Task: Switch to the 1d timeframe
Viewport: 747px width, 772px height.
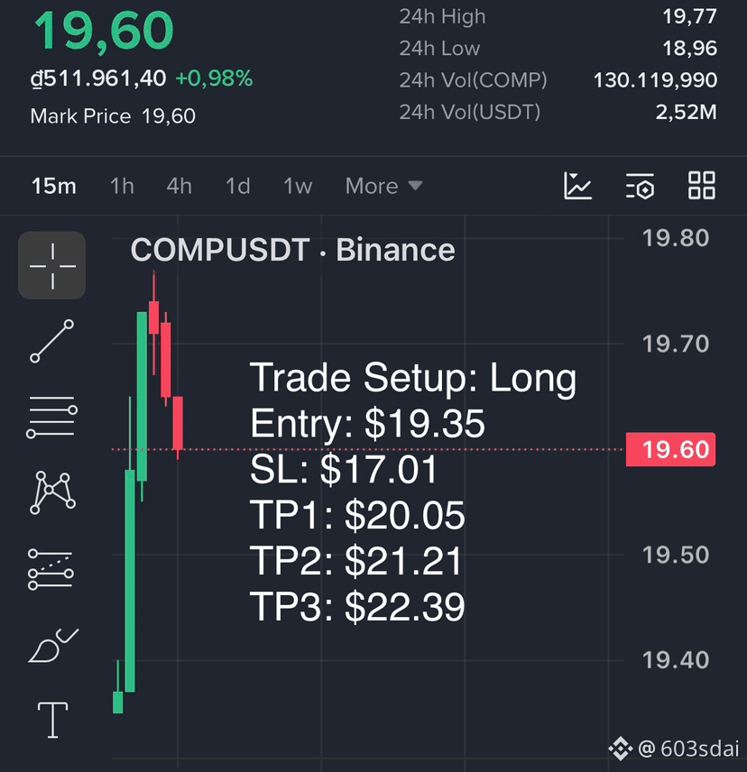Action: coord(238,186)
